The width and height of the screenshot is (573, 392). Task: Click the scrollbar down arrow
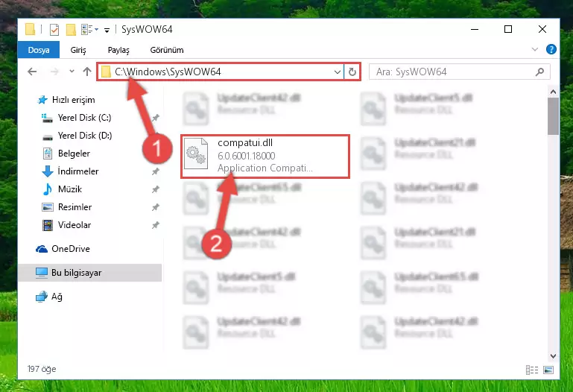[x=553, y=355]
